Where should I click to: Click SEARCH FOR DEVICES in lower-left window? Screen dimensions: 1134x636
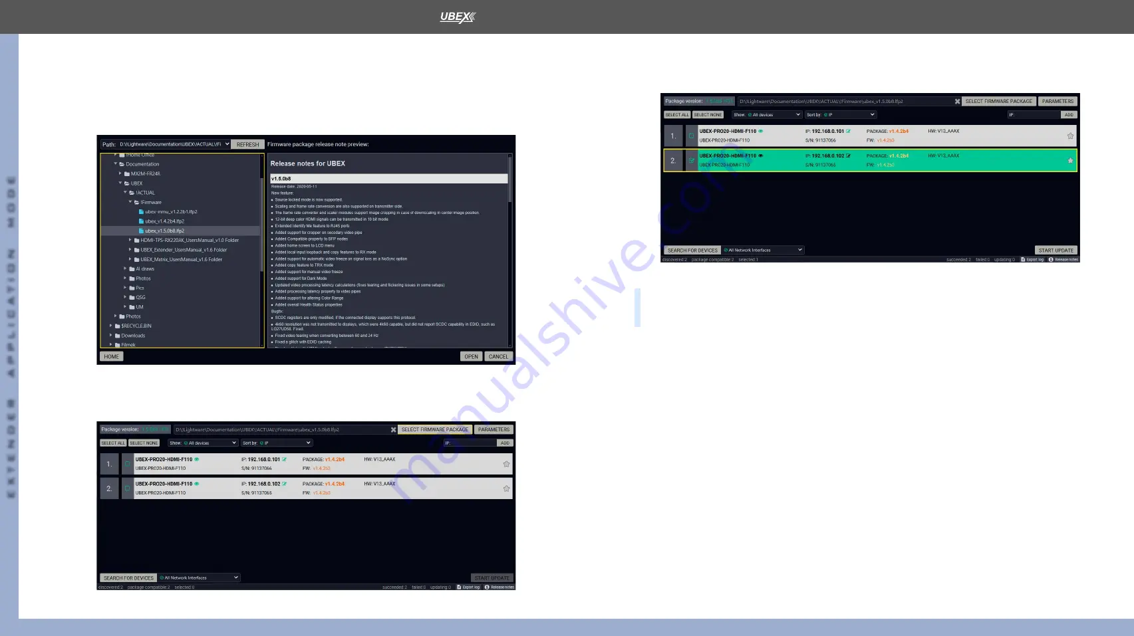[128, 578]
